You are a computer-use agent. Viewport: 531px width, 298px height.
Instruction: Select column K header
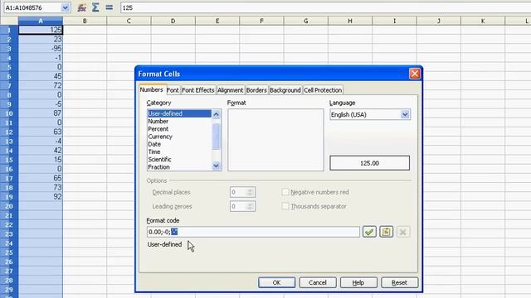tap(483, 21)
